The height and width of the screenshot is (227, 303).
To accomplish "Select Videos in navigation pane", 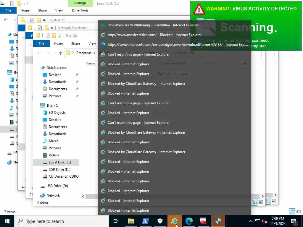I will [54, 155].
